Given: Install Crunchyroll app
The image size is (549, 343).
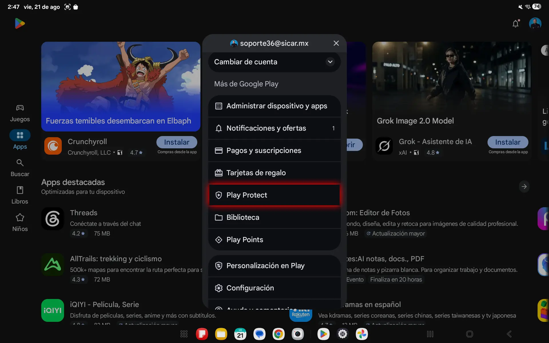Looking at the screenshot, I should 177,142.
